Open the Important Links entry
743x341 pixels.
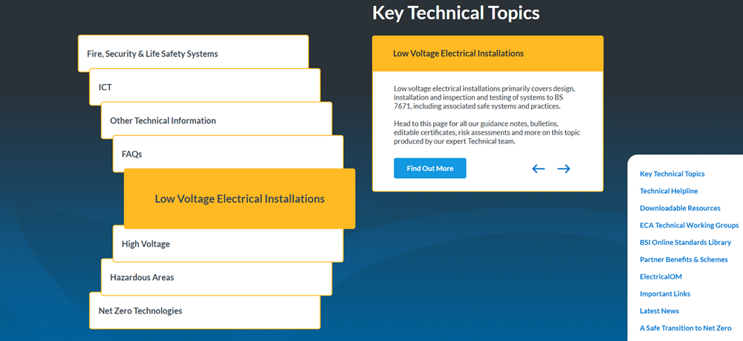665,293
